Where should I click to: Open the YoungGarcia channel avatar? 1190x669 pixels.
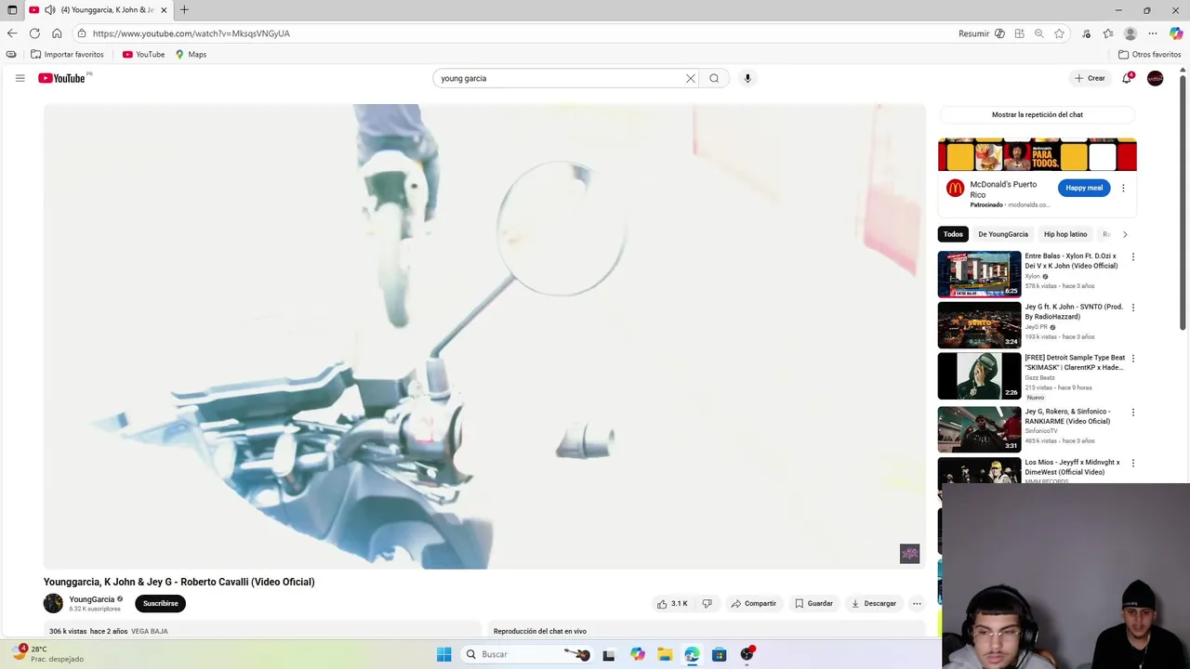tap(53, 603)
